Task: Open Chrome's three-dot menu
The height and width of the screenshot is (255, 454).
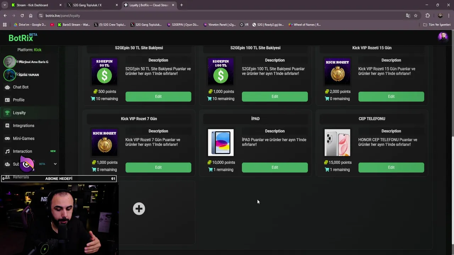Action: [449, 16]
